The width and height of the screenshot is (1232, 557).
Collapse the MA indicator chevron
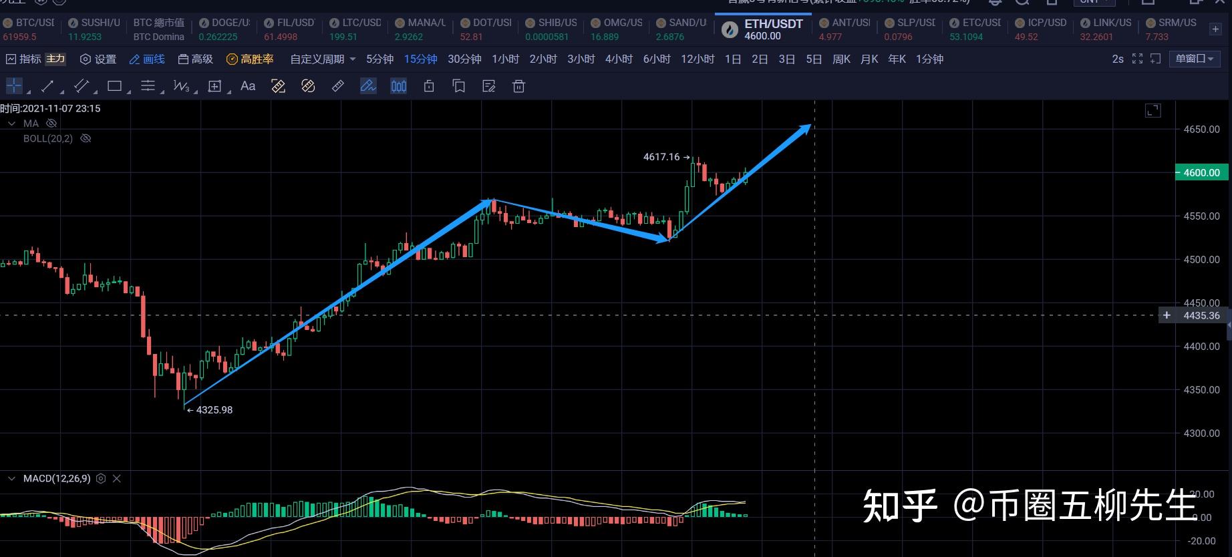[x=11, y=124]
